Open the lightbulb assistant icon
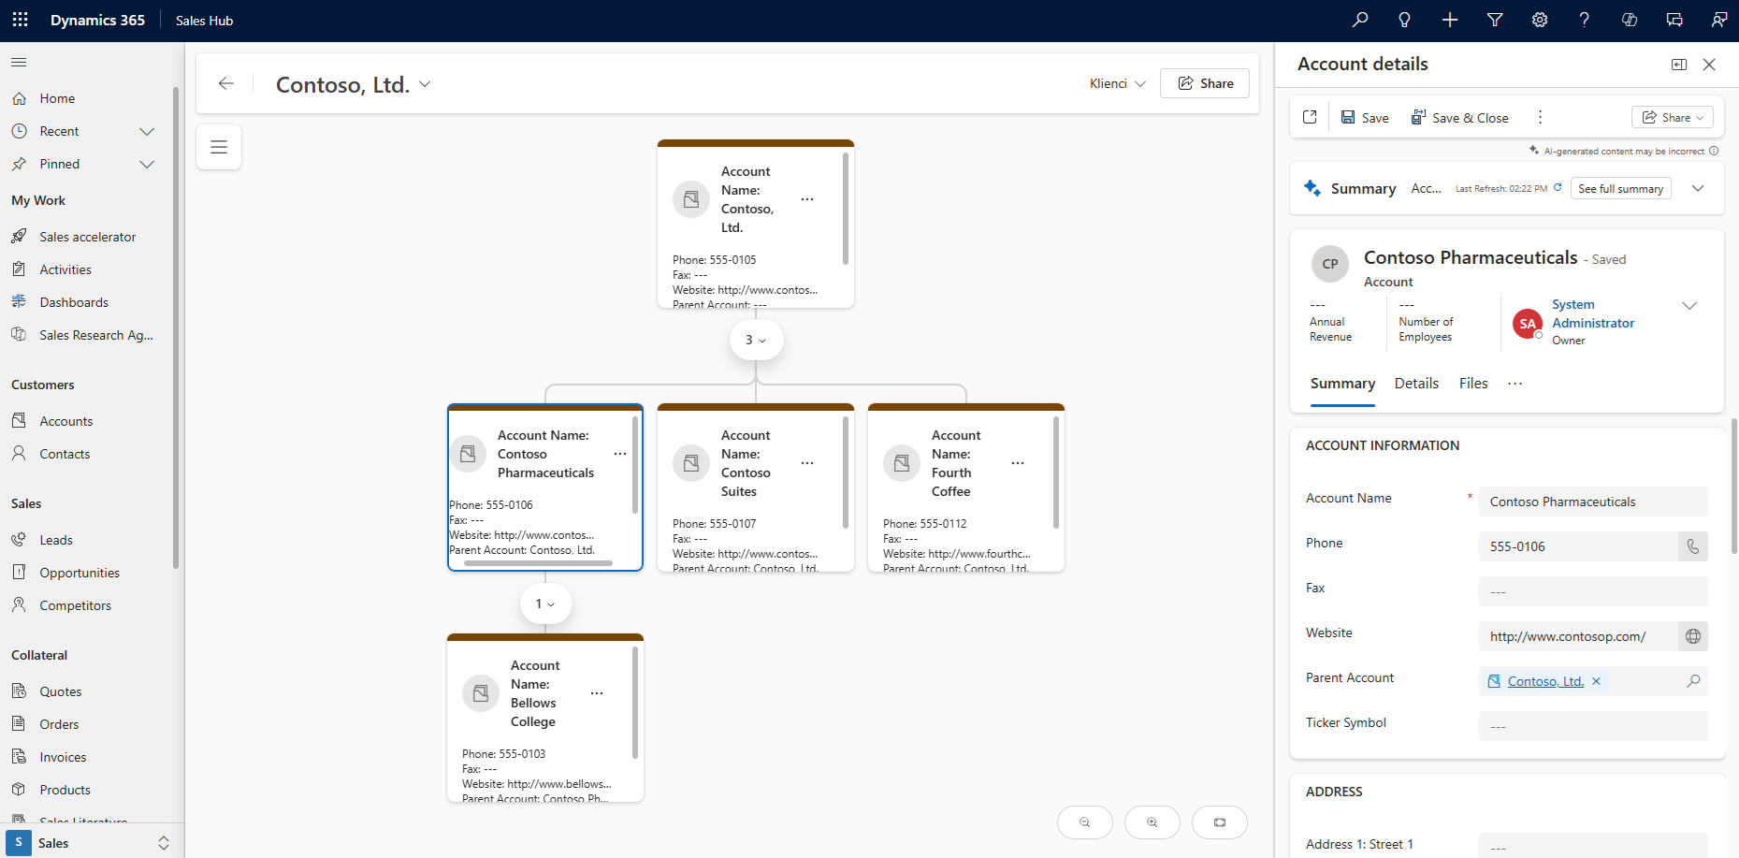 (x=1404, y=20)
